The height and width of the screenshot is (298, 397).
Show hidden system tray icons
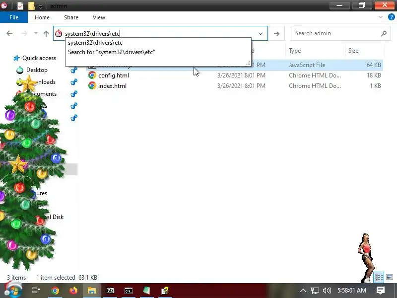point(303,291)
